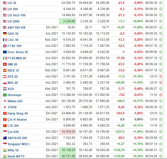Click the clock icon in CAC 40 row

[x=161, y=40]
